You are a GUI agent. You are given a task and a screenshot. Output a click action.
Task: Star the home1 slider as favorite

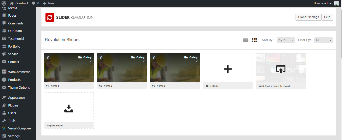(48, 57)
